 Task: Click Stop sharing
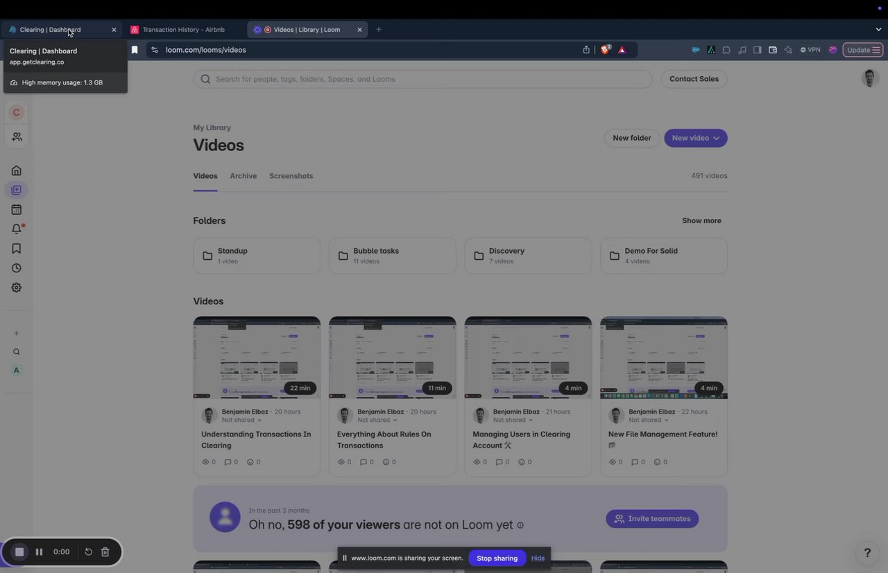[497, 558]
